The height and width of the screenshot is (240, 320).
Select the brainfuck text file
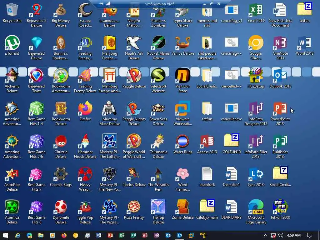pos(207,177)
